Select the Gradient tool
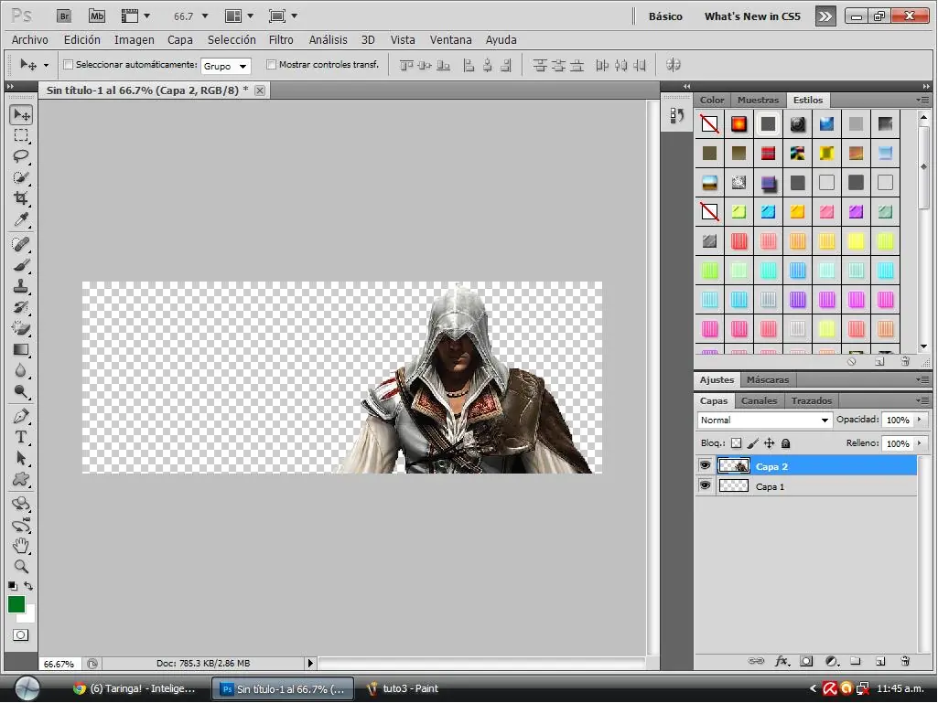The height and width of the screenshot is (703, 938). point(22,350)
